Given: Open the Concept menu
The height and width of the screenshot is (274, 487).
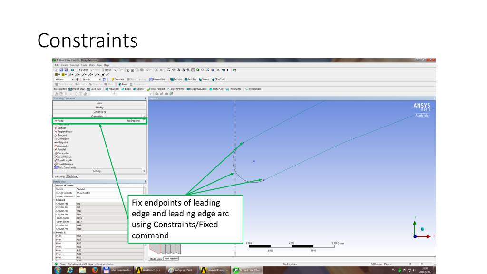Looking at the screenshot, I should (74, 65).
